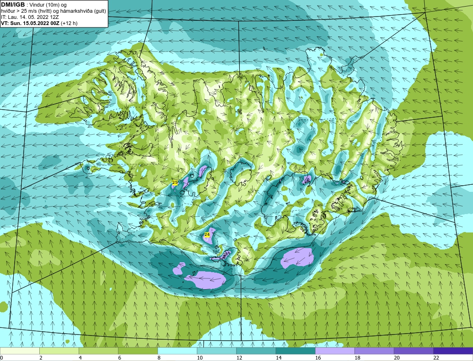
Task: Select the 14–16 m/s dark teal legend swatch
Action: [x=296, y=351]
